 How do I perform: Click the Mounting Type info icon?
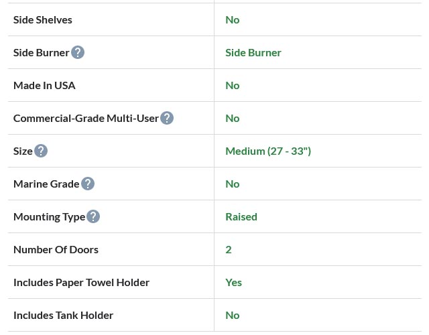[x=93, y=216]
